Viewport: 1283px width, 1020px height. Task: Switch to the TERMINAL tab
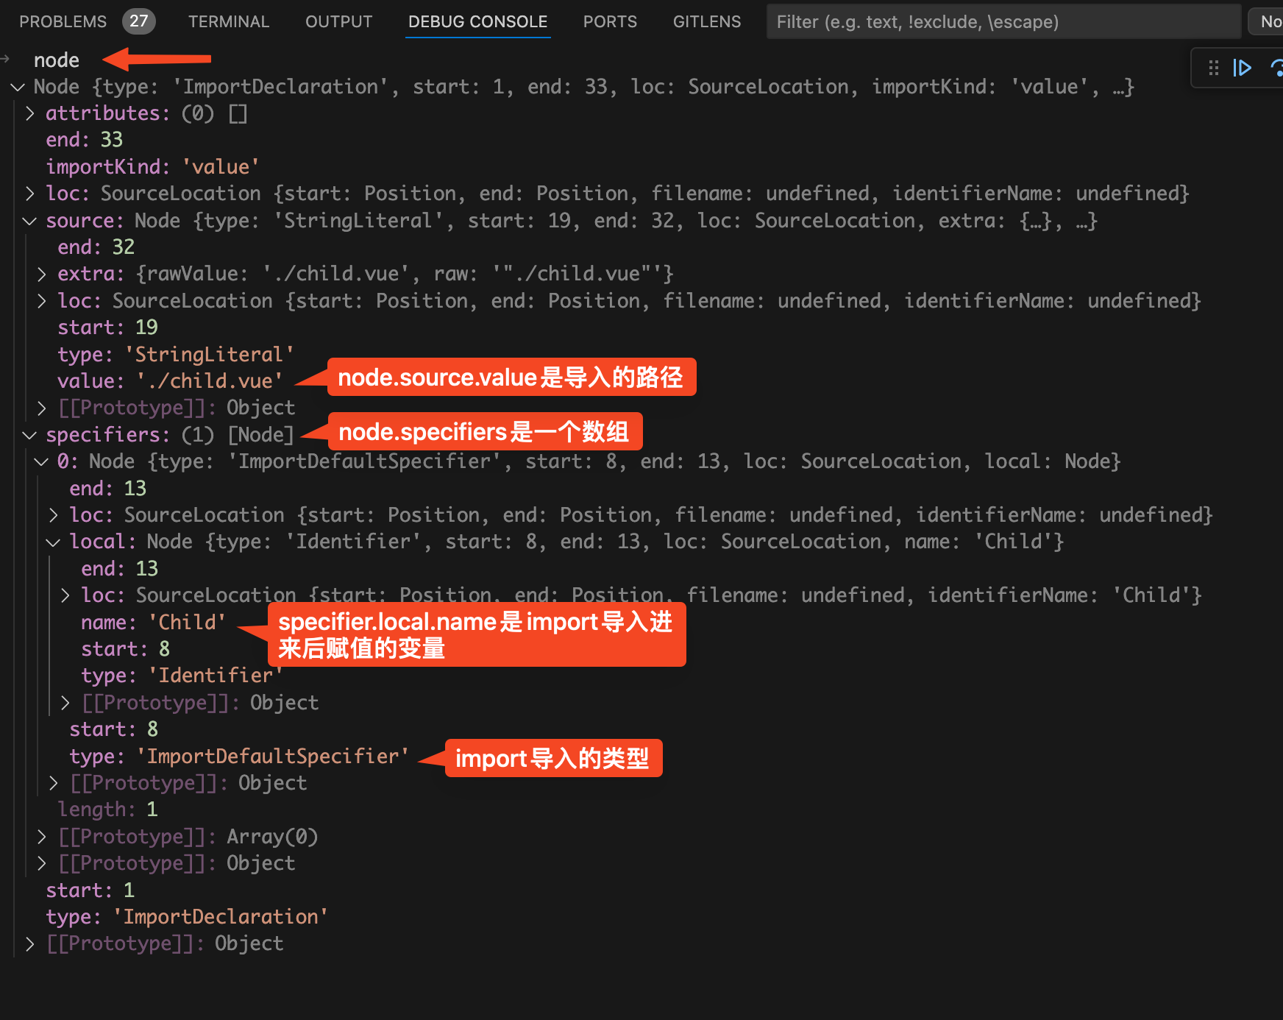(x=229, y=21)
